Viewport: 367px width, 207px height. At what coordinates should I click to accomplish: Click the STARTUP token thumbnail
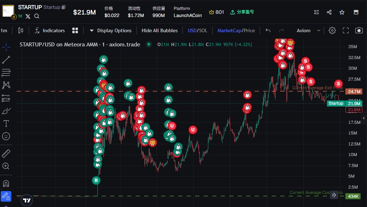tap(8, 11)
